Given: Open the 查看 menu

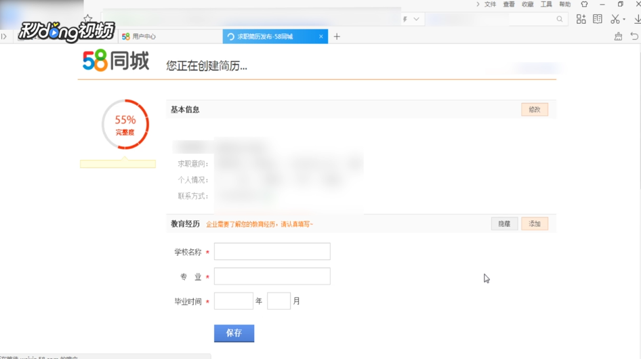Looking at the screenshot, I should [509, 4].
